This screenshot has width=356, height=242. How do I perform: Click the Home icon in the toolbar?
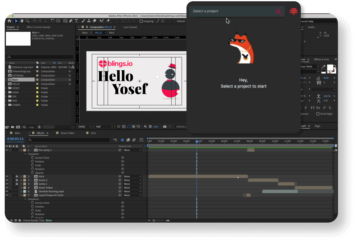(x=9, y=21)
